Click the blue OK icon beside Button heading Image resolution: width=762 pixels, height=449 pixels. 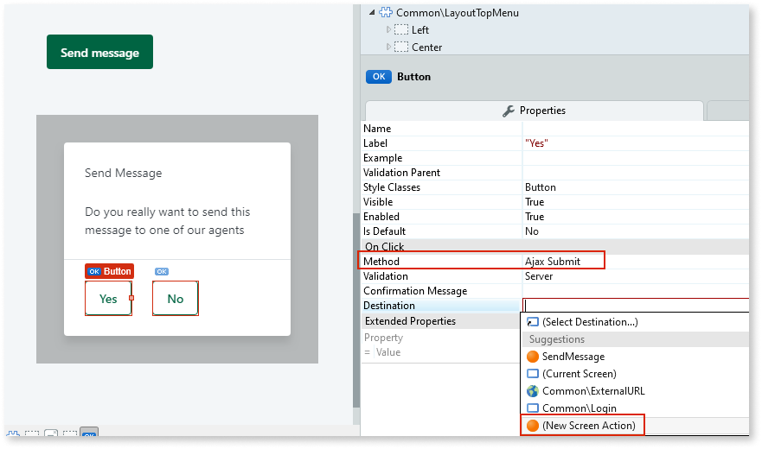point(379,77)
